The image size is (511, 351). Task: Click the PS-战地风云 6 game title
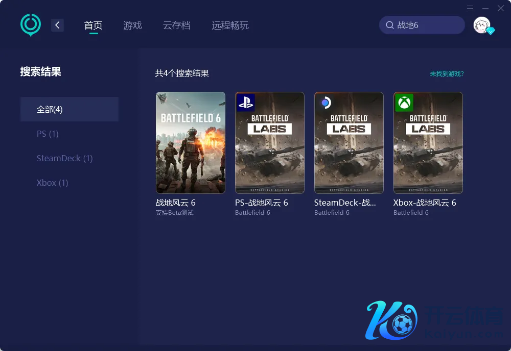tap(262, 203)
